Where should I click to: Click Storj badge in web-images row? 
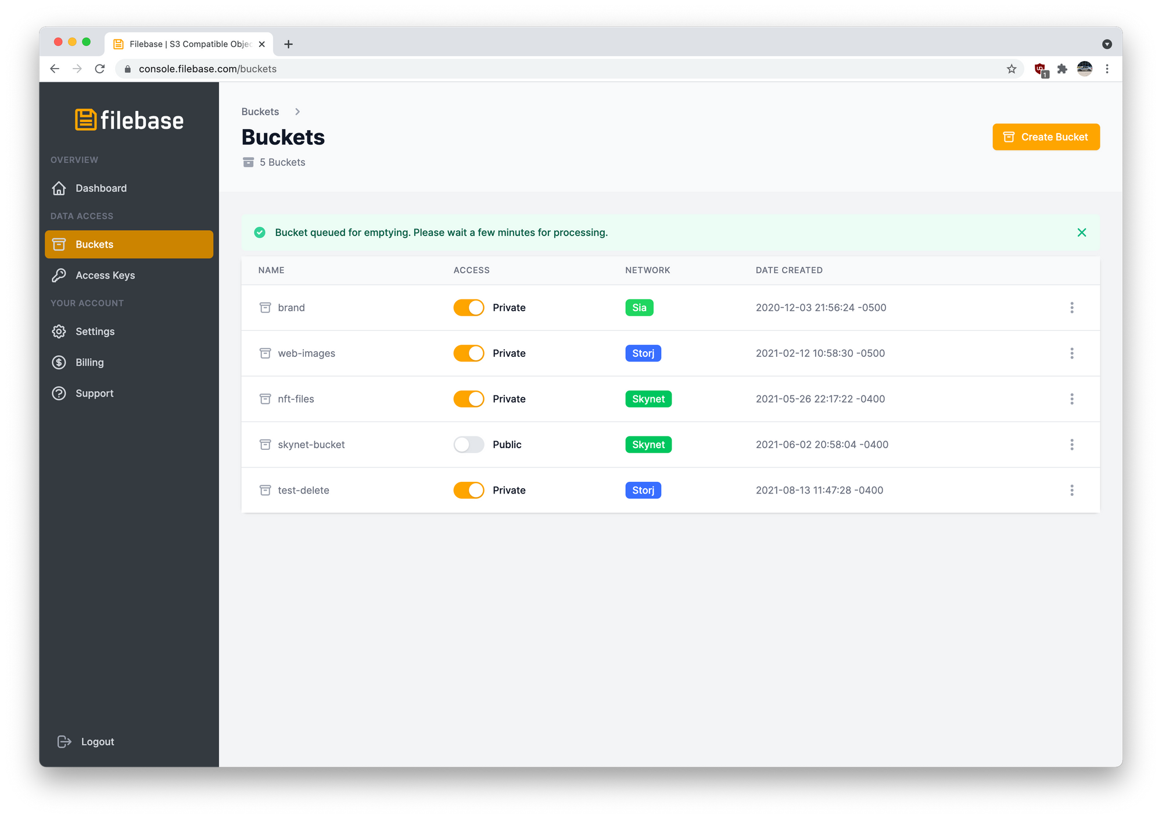643,353
